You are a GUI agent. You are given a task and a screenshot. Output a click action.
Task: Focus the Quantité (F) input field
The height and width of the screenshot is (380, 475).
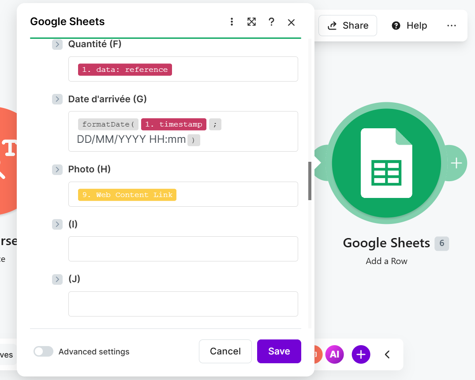coord(183,69)
